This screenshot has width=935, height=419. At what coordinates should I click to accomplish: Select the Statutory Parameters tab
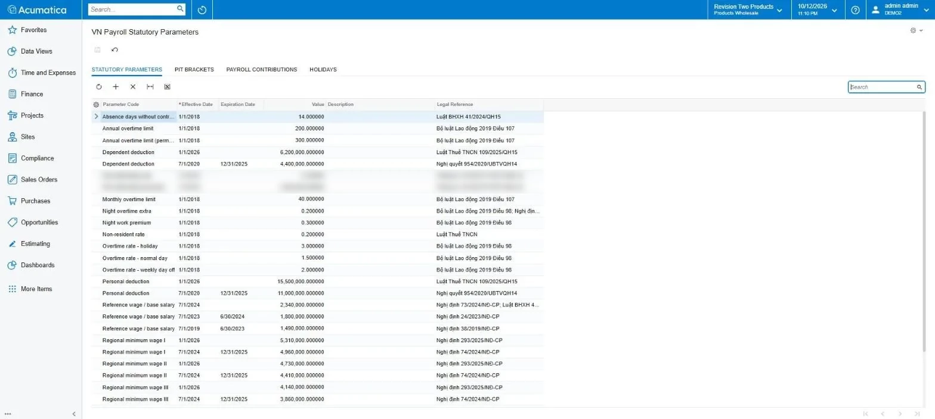pos(127,70)
